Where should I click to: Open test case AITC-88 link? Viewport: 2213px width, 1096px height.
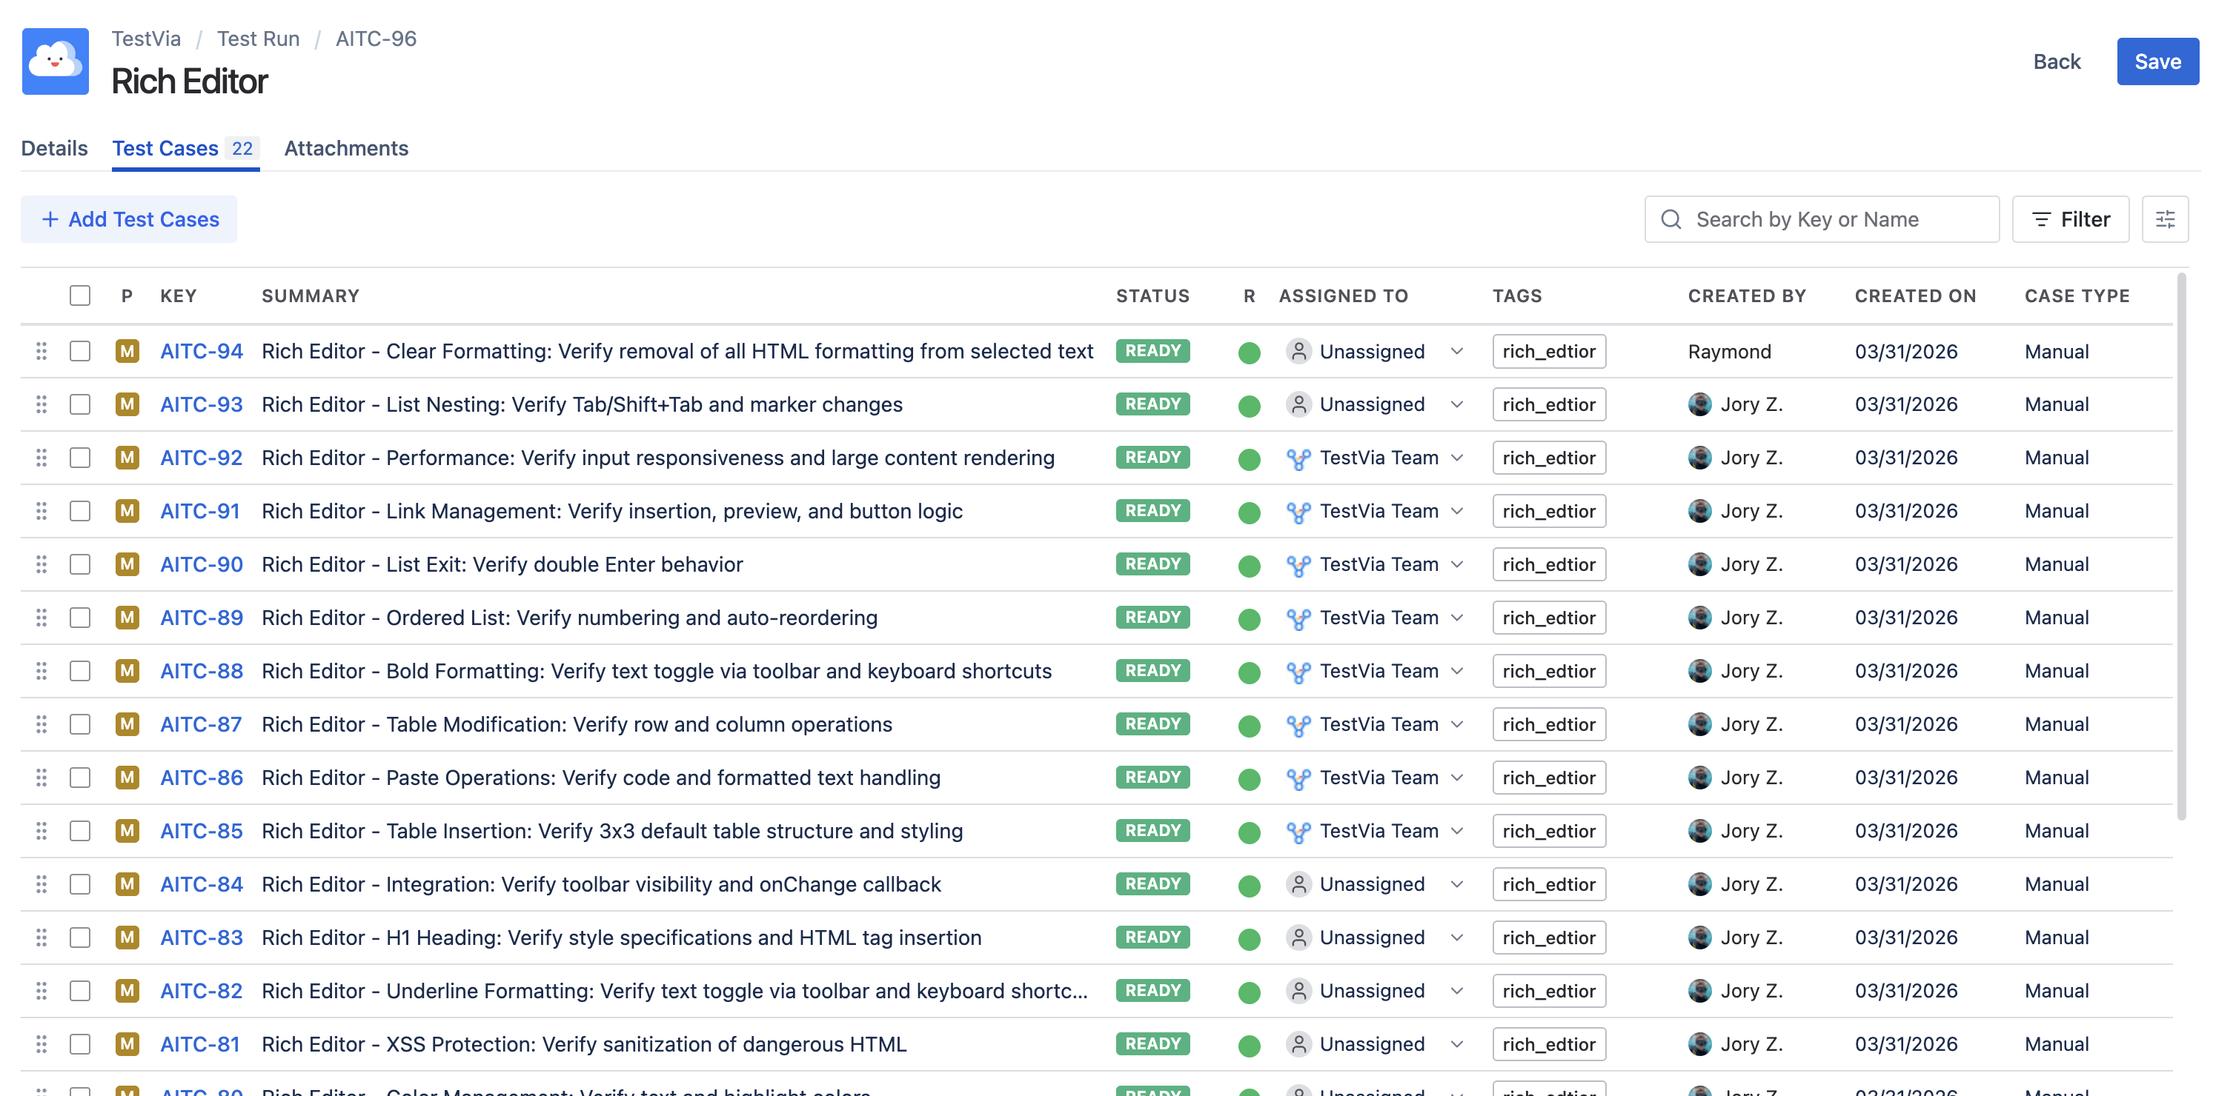(201, 671)
